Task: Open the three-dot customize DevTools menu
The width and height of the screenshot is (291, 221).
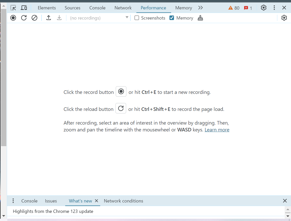Action: click(274, 8)
